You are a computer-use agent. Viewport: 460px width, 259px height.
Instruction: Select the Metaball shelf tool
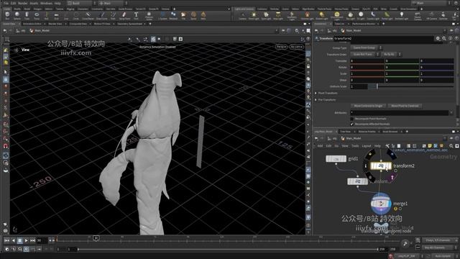tap(173, 16)
